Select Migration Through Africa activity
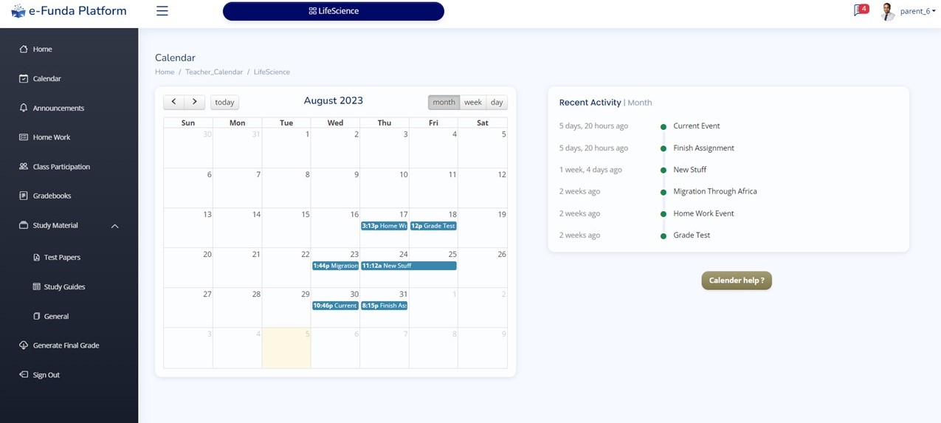The image size is (941, 423). 714,191
